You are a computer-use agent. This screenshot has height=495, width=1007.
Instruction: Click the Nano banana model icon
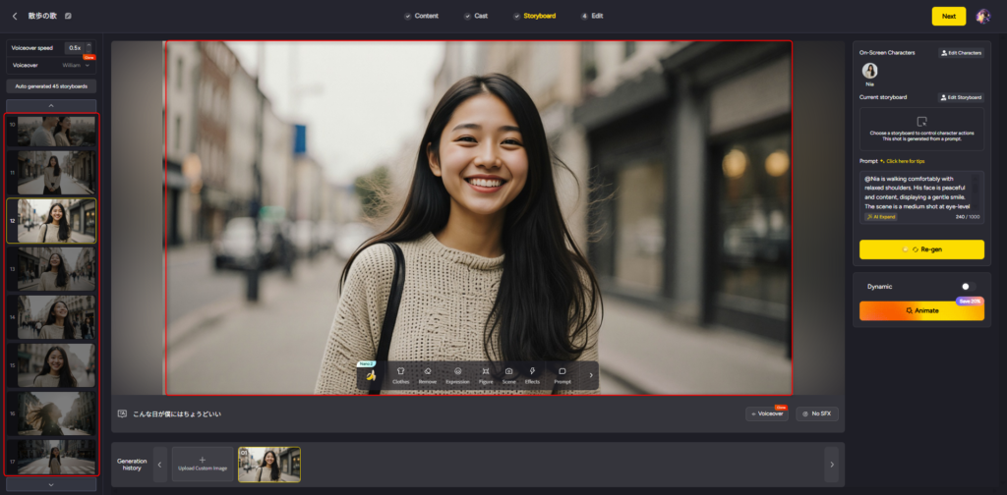[371, 375]
